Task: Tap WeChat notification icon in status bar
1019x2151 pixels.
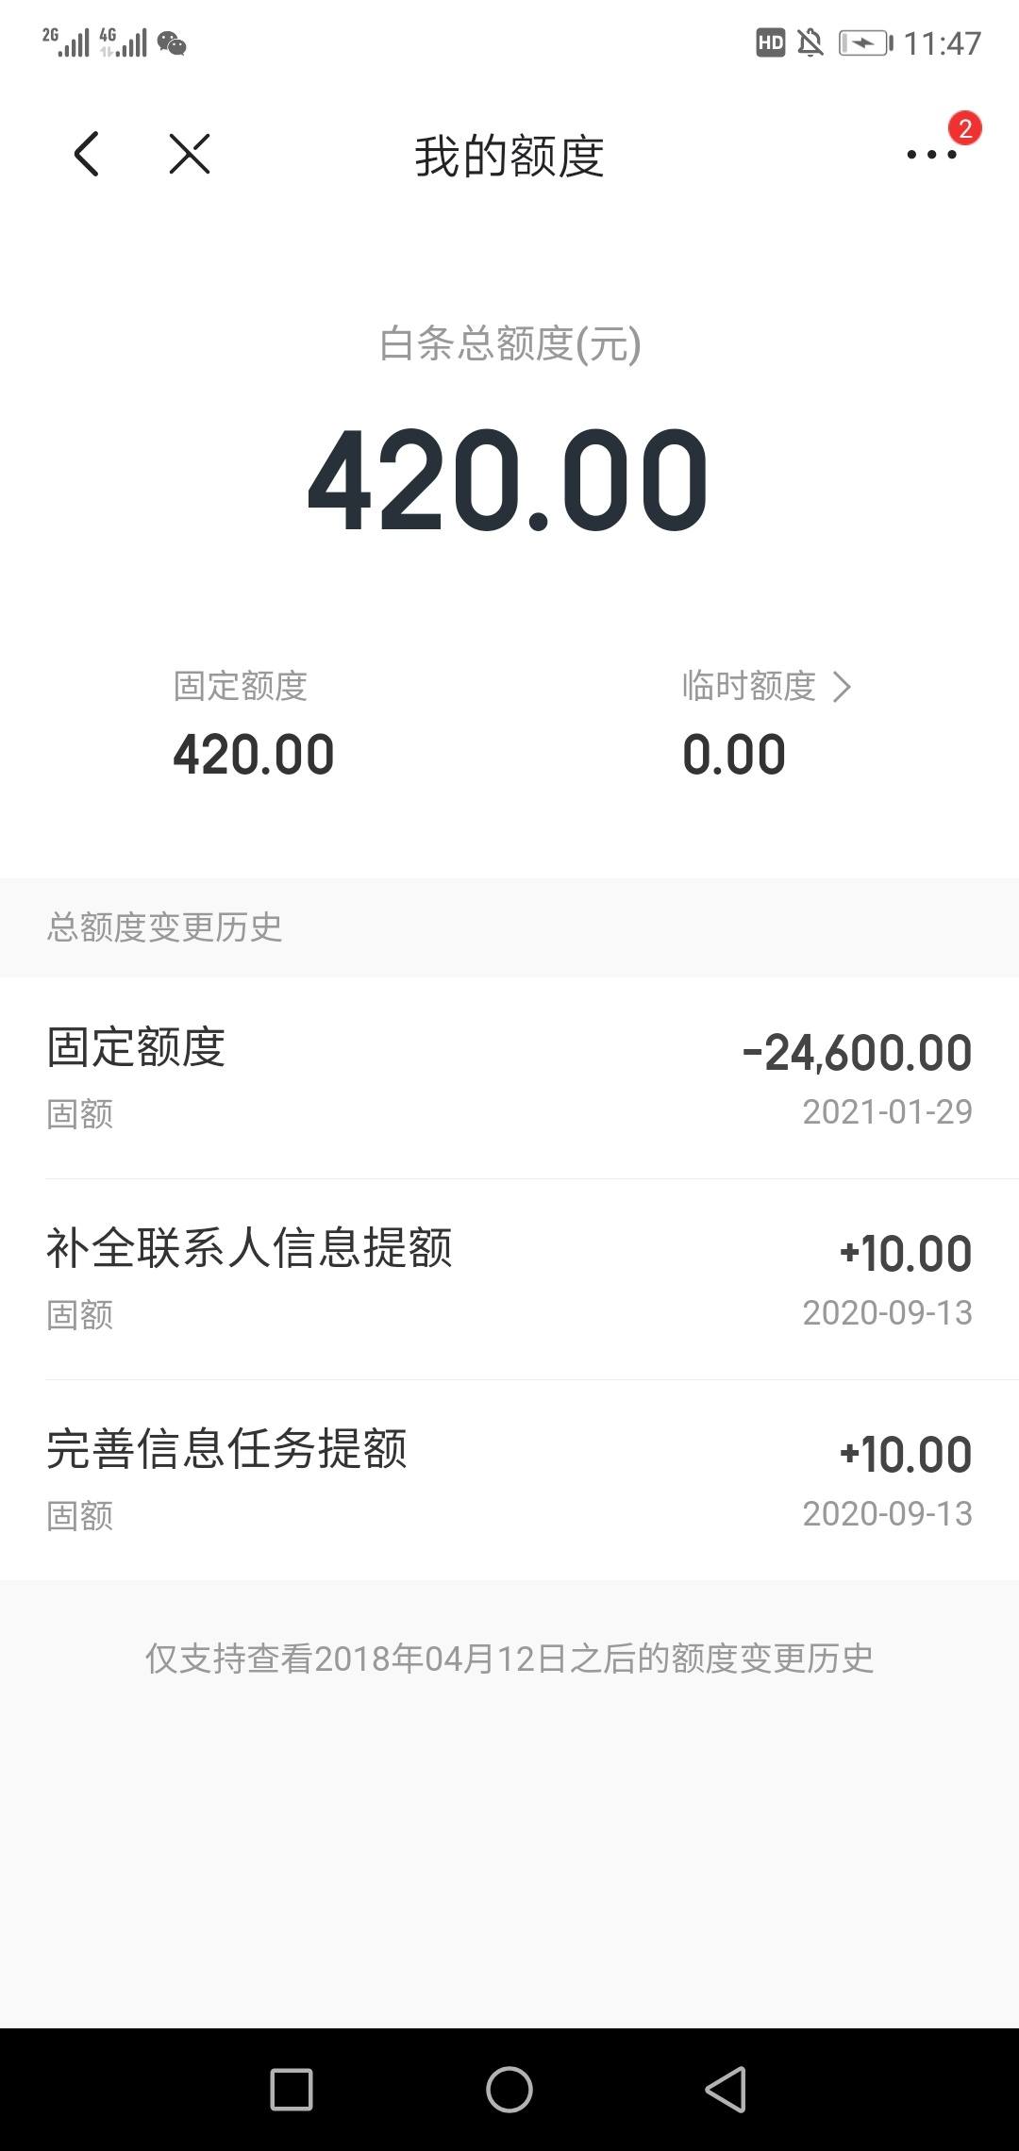Action: (172, 43)
